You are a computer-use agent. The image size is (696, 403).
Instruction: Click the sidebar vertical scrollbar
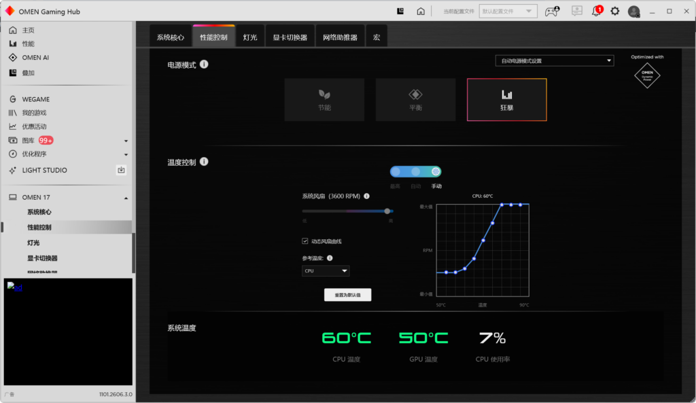(133, 252)
